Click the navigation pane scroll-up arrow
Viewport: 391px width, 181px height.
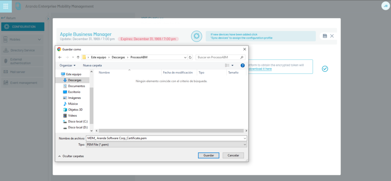91,72
